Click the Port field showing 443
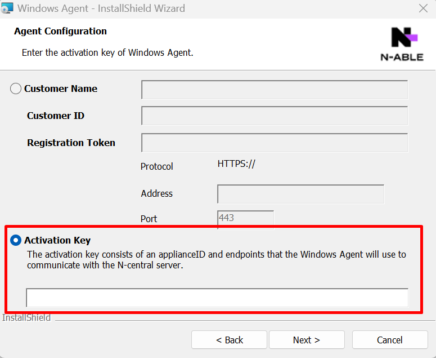This screenshot has height=358, width=436. coord(245,219)
